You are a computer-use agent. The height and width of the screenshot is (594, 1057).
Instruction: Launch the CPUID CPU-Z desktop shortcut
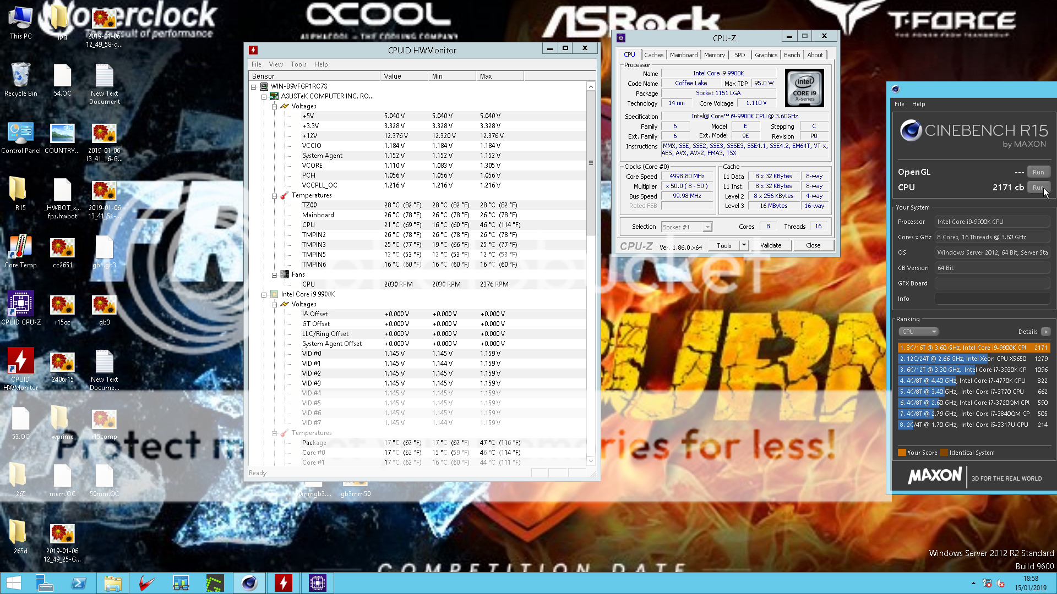20,308
